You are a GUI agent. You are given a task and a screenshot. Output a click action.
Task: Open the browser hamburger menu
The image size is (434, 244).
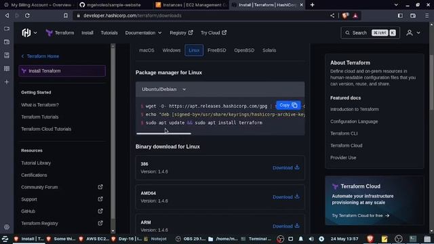(427, 16)
